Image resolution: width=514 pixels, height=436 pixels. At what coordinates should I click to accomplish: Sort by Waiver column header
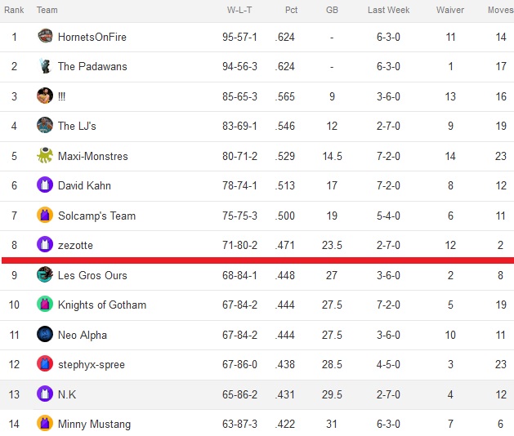pos(450,10)
